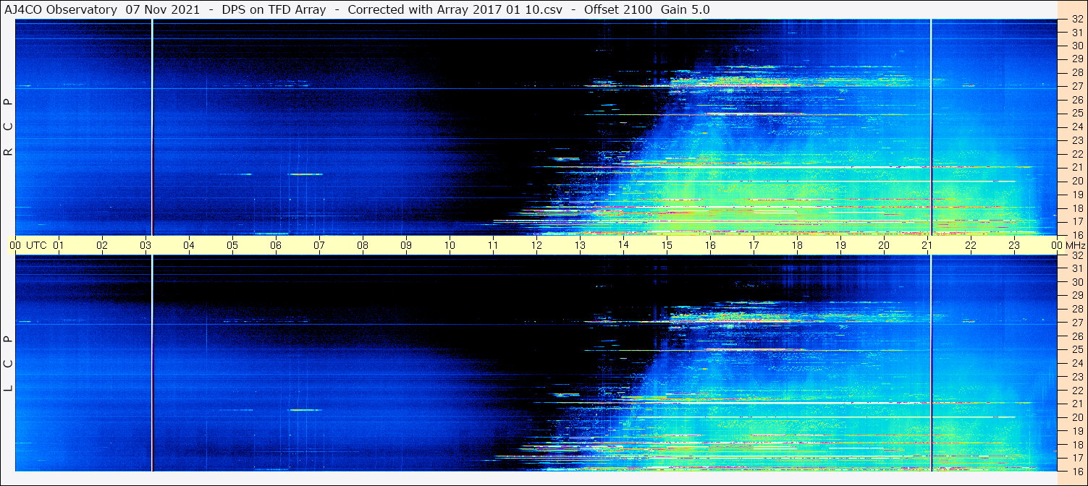Click hour 06 on the UTC time axis
Screen dimensions: 1088x486
point(276,245)
